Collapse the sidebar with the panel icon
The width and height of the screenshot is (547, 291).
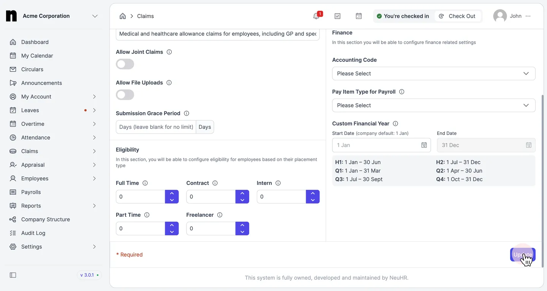13,275
